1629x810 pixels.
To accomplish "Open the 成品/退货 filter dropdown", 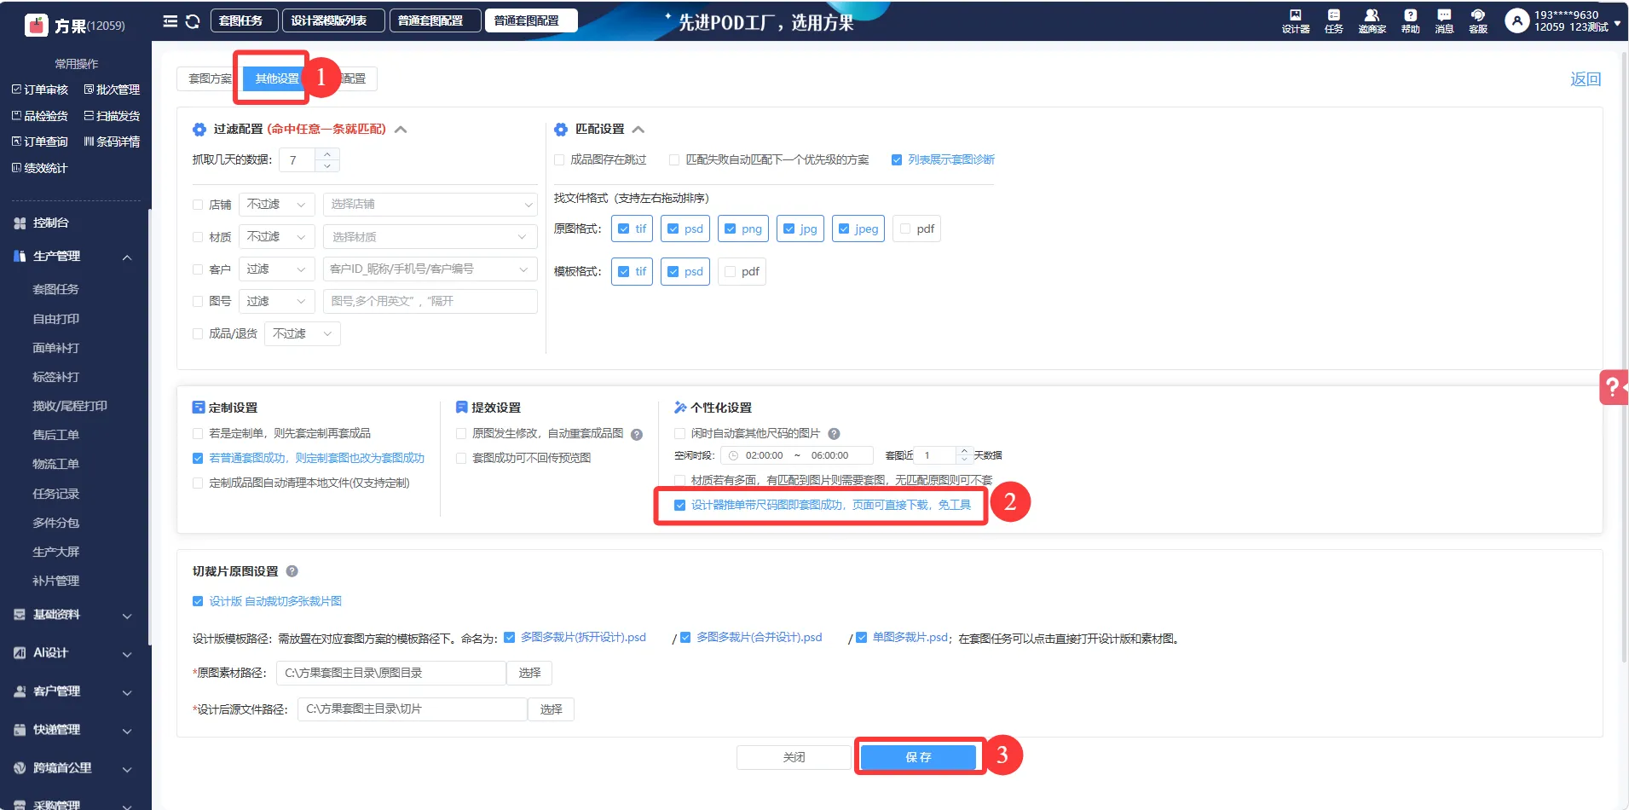I will point(303,334).
